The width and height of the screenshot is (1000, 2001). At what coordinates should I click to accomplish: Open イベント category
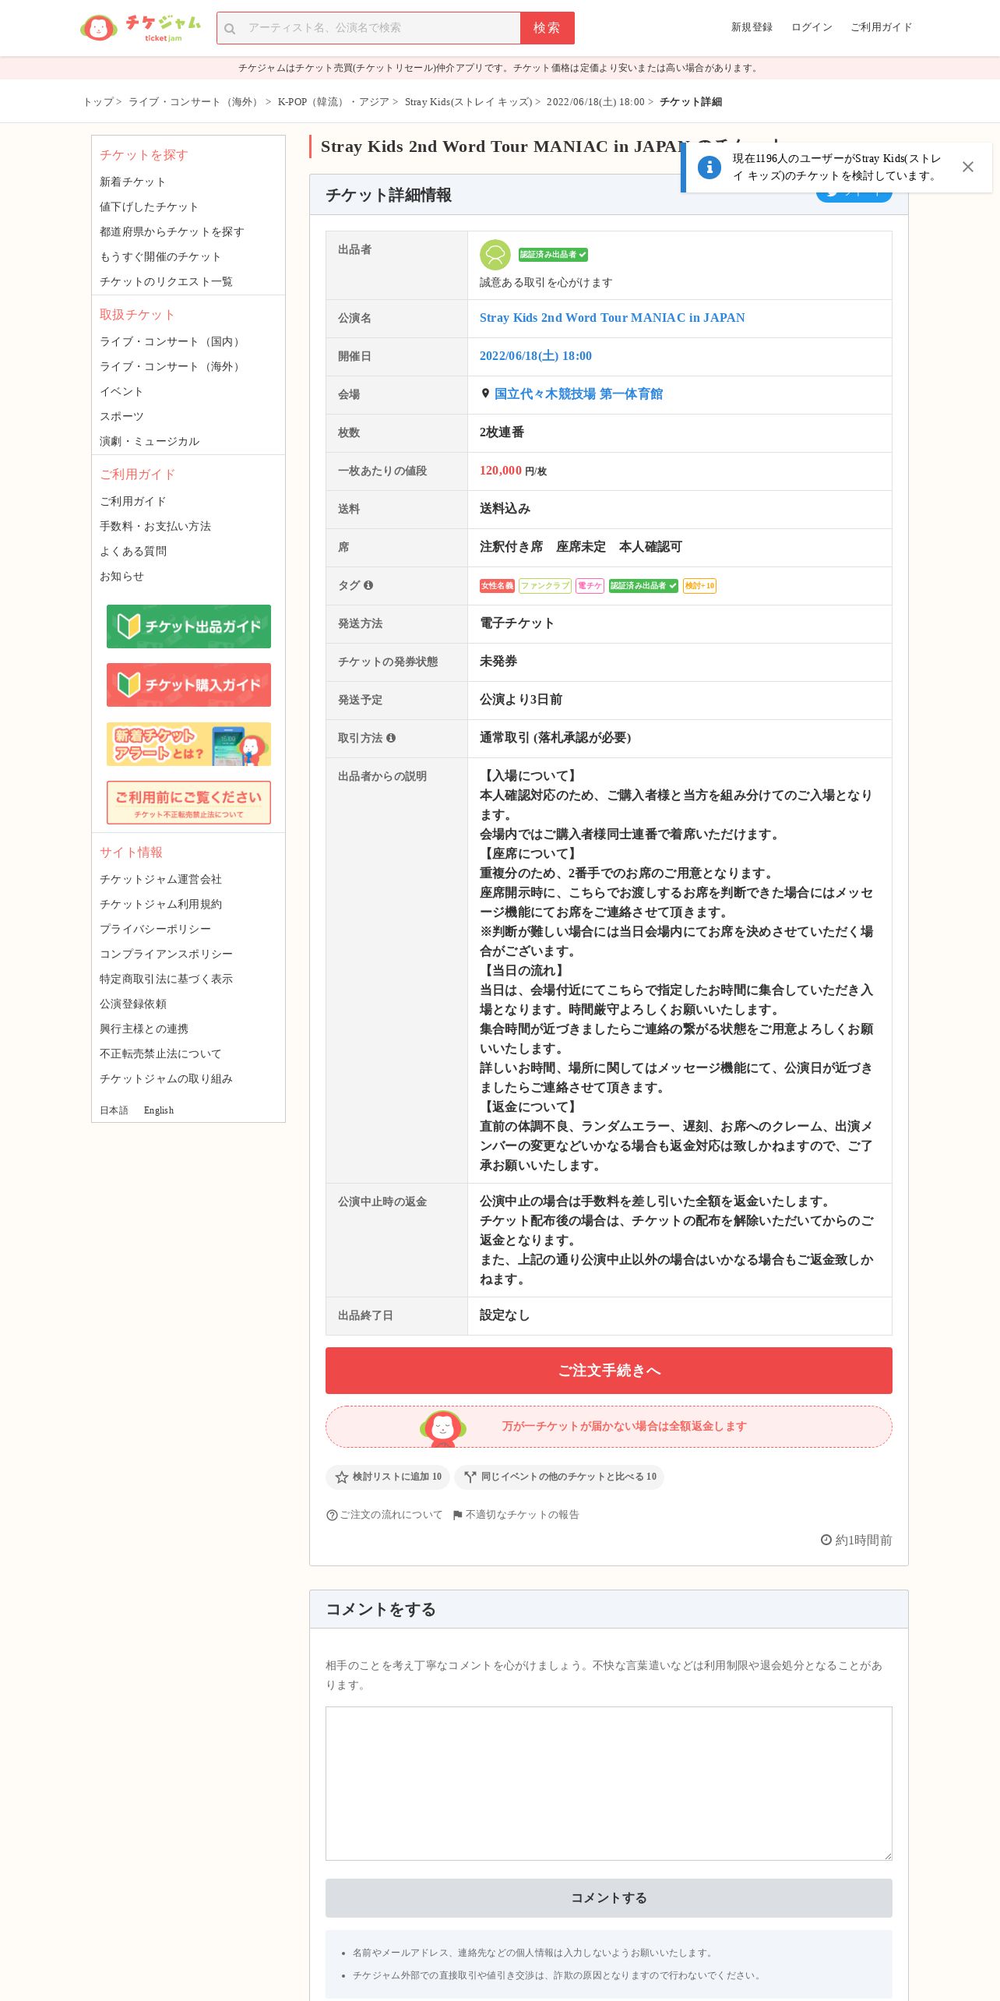click(x=121, y=391)
